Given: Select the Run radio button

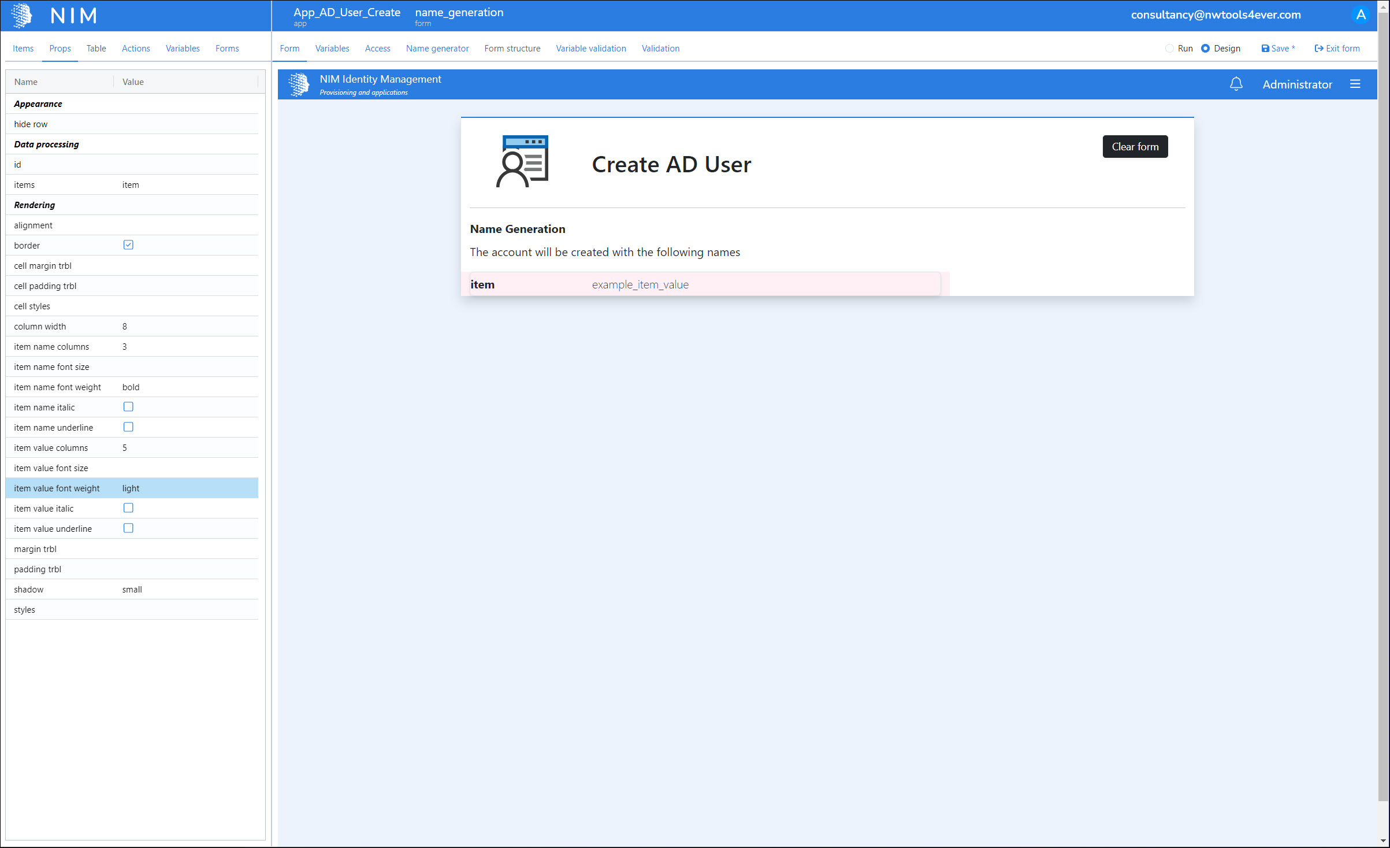Looking at the screenshot, I should (x=1169, y=49).
